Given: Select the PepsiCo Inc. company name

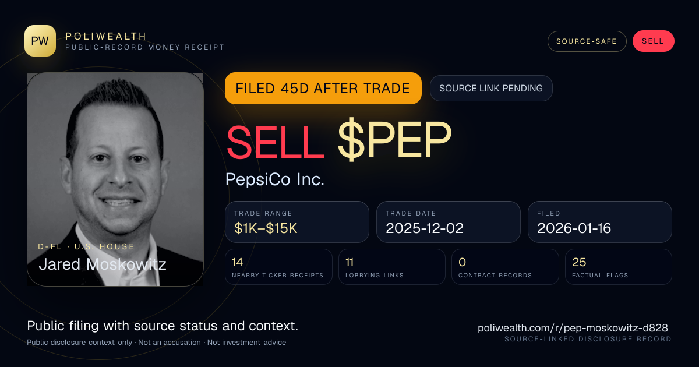Looking at the screenshot, I should [275, 179].
